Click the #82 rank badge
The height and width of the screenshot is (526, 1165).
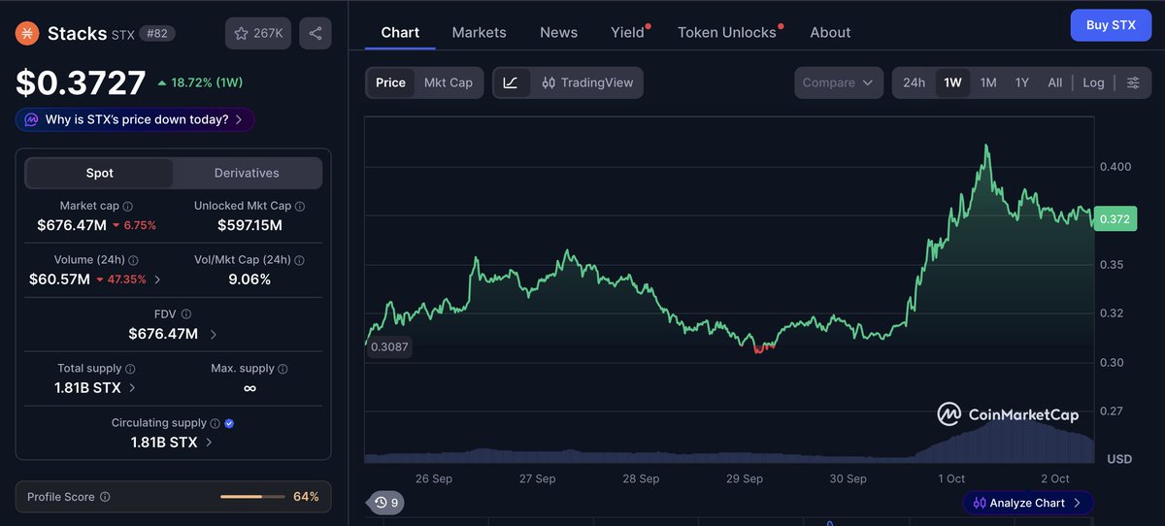(x=157, y=33)
